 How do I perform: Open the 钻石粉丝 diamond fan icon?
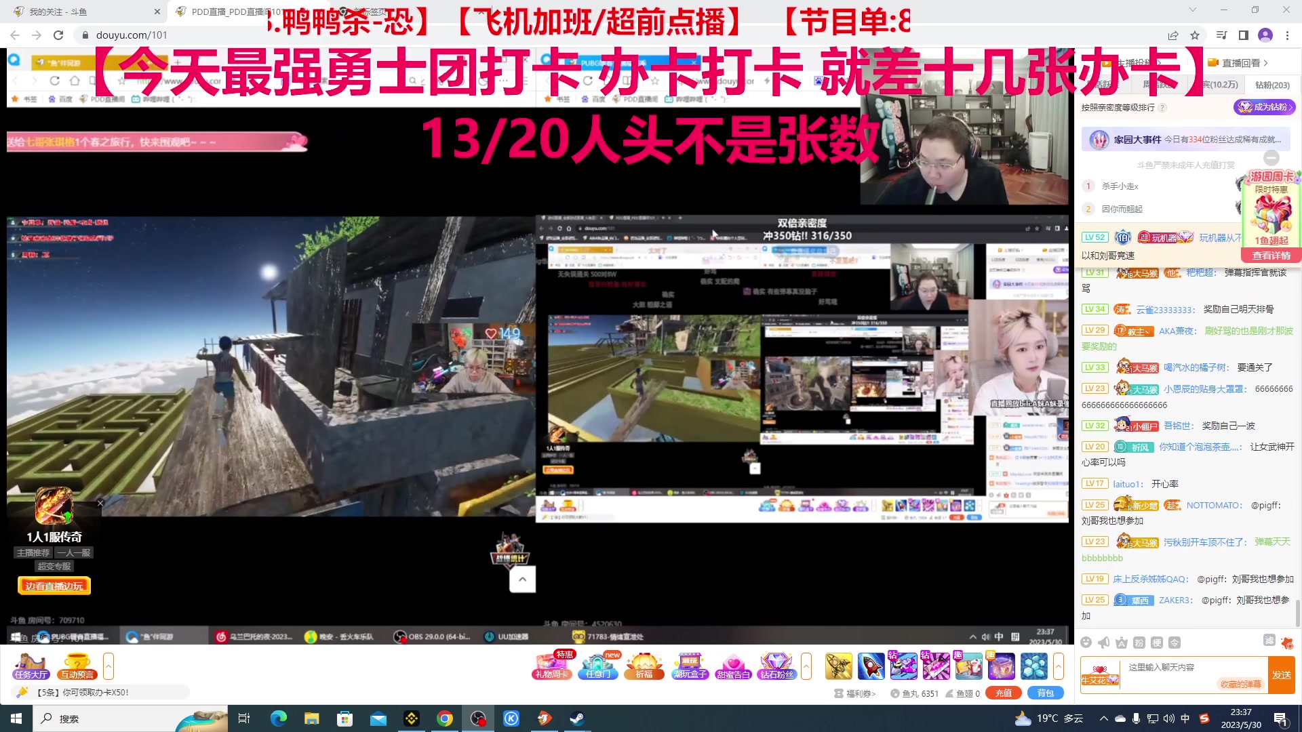click(777, 666)
